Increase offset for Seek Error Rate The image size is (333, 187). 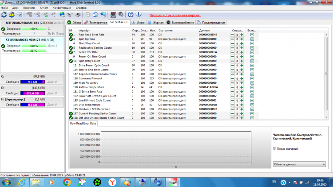(x=242, y=52)
